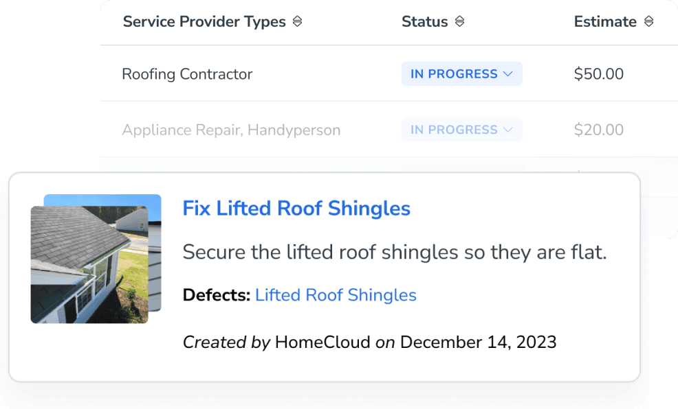The width and height of the screenshot is (678, 409).
Task: Click the sort arrows to order estimates ascending
Action: point(648,21)
